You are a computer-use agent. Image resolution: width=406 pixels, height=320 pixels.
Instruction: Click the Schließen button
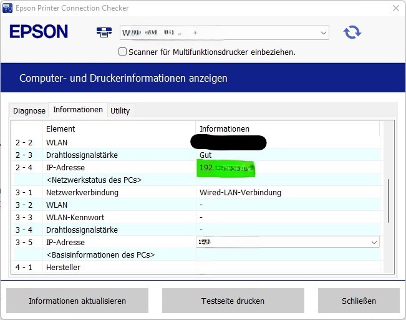pyautogui.click(x=359, y=301)
